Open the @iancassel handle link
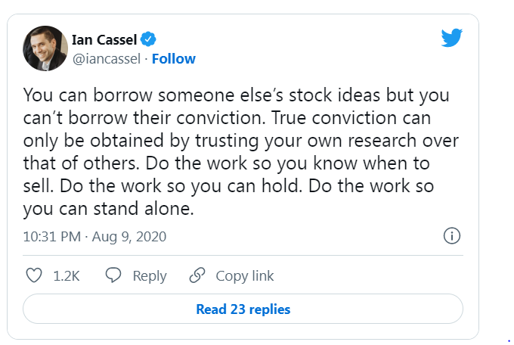 click(x=107, y=59)
